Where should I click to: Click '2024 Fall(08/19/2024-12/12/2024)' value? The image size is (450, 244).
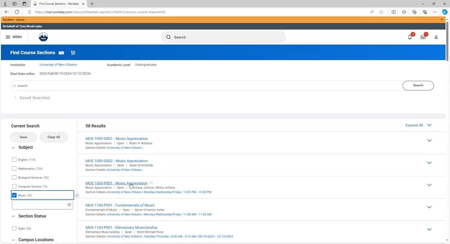[x=65, y=73]
